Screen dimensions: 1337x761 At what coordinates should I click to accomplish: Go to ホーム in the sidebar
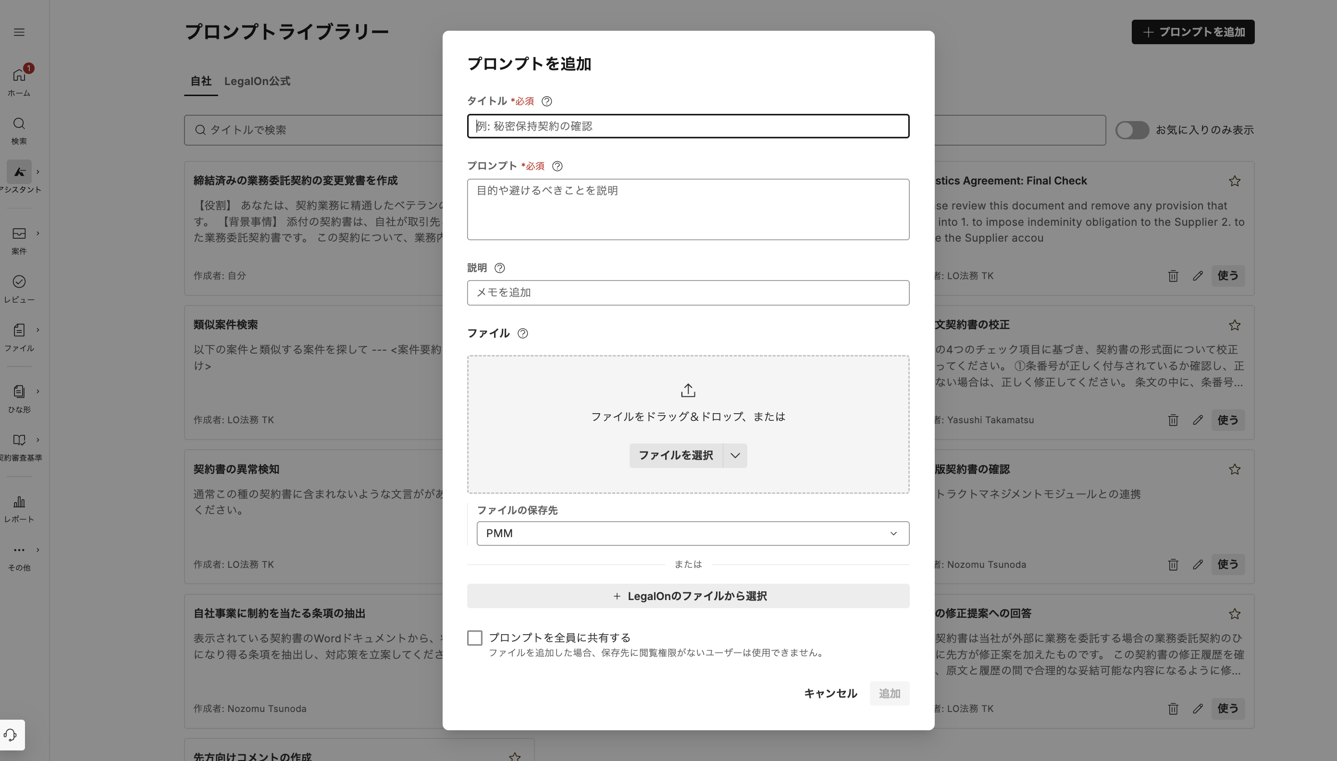pyautogui.click(x=19, y=82)
